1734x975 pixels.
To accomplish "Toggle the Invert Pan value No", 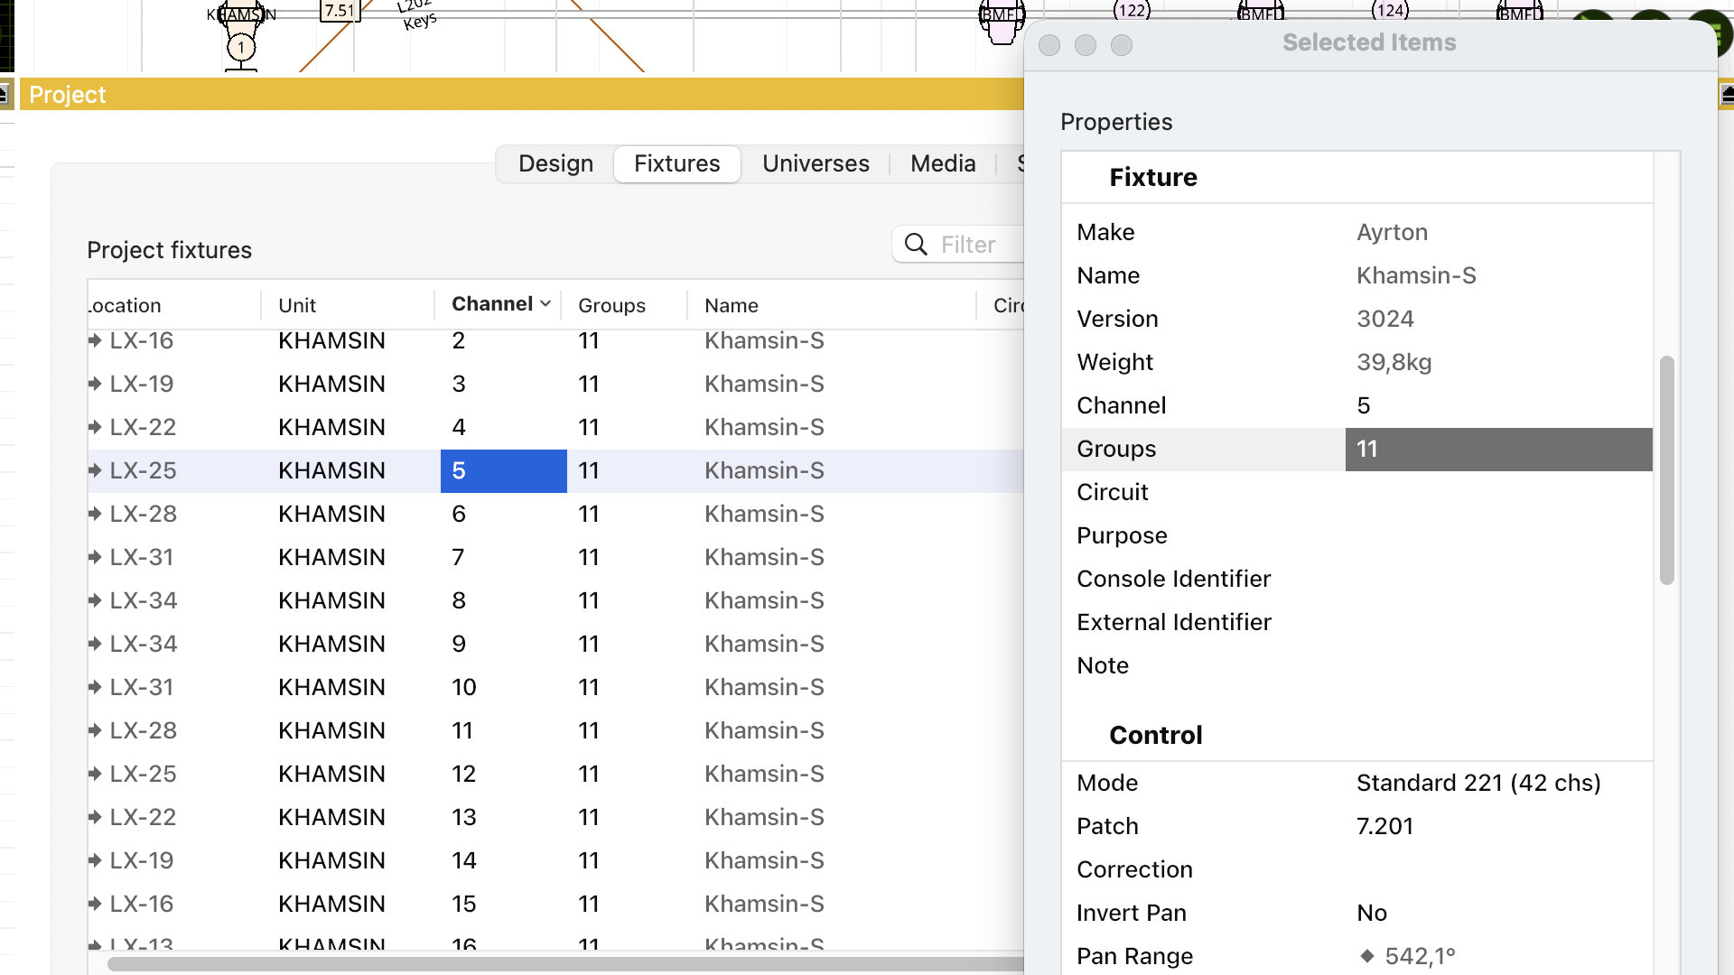I will 1372,913.
